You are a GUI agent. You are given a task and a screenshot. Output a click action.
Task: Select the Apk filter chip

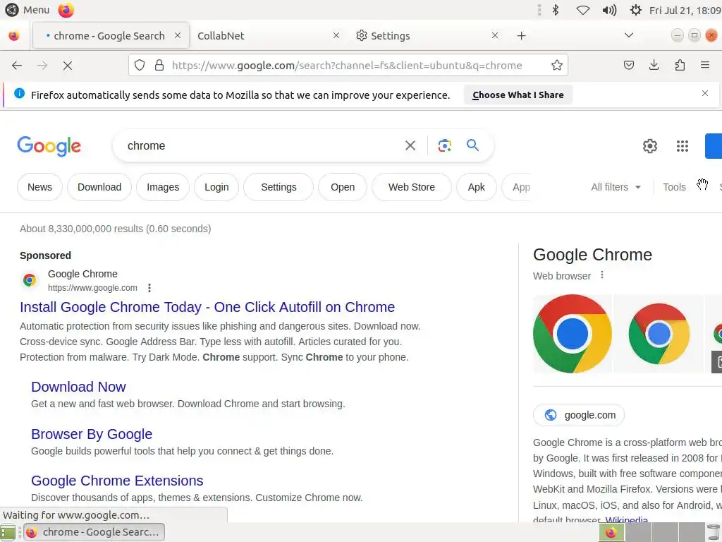point(477,187)
